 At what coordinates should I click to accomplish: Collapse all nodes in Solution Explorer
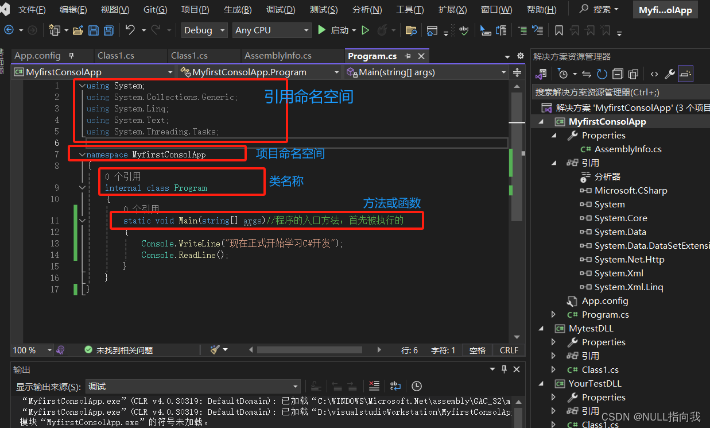click(x=617, y=74)
